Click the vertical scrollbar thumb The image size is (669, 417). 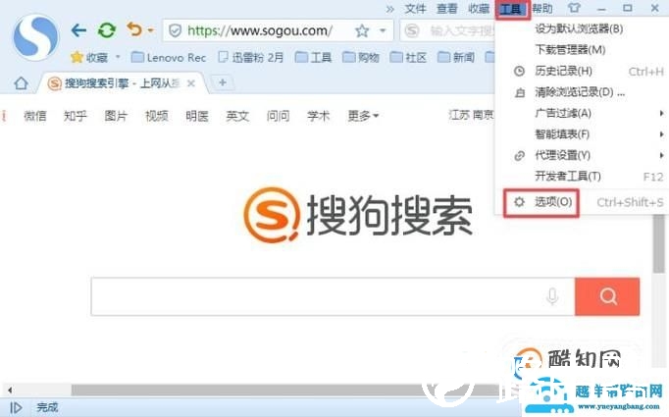point(659,243)
